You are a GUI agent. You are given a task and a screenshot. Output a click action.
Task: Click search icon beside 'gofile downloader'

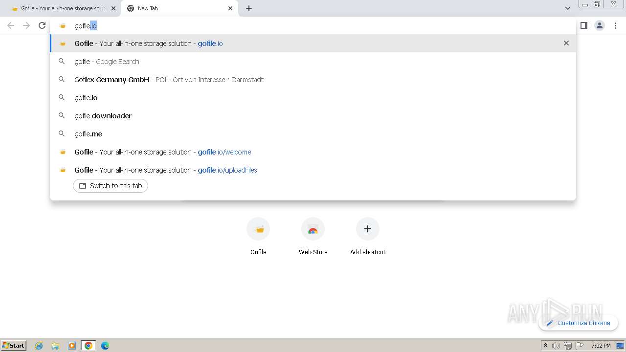62,116
